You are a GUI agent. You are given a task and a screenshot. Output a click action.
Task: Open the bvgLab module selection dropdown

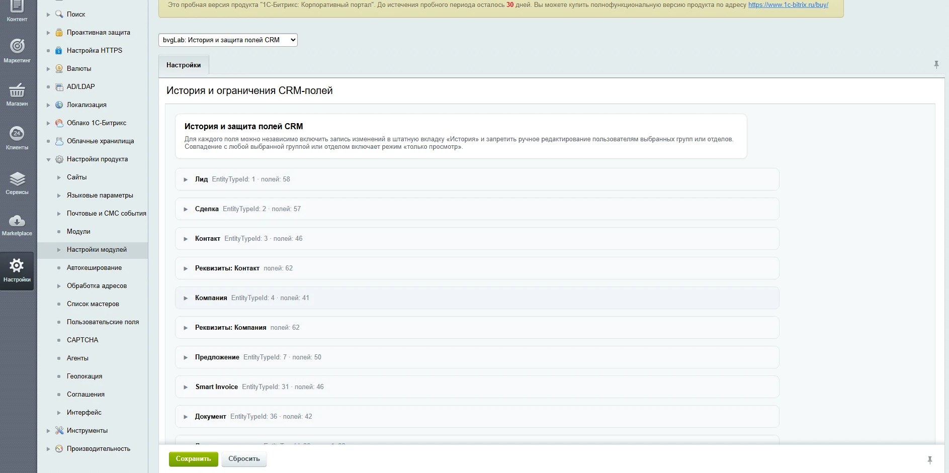[228, 40]
